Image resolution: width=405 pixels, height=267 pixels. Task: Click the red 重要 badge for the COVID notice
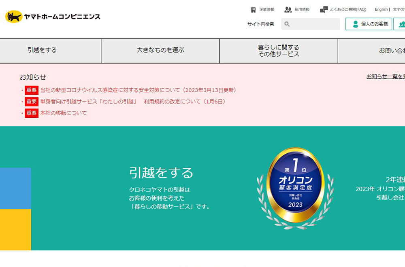(x=32, y=90)
